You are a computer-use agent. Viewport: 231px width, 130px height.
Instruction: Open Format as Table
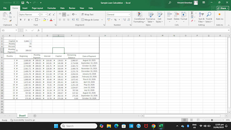point(150,17)
